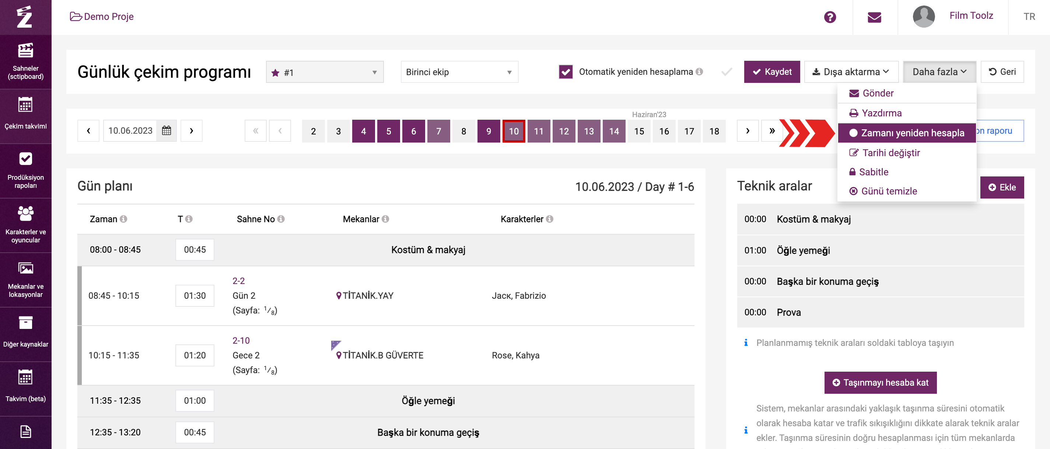Click Öğle yemeği row in Teknik aralar

coord(880,250)
